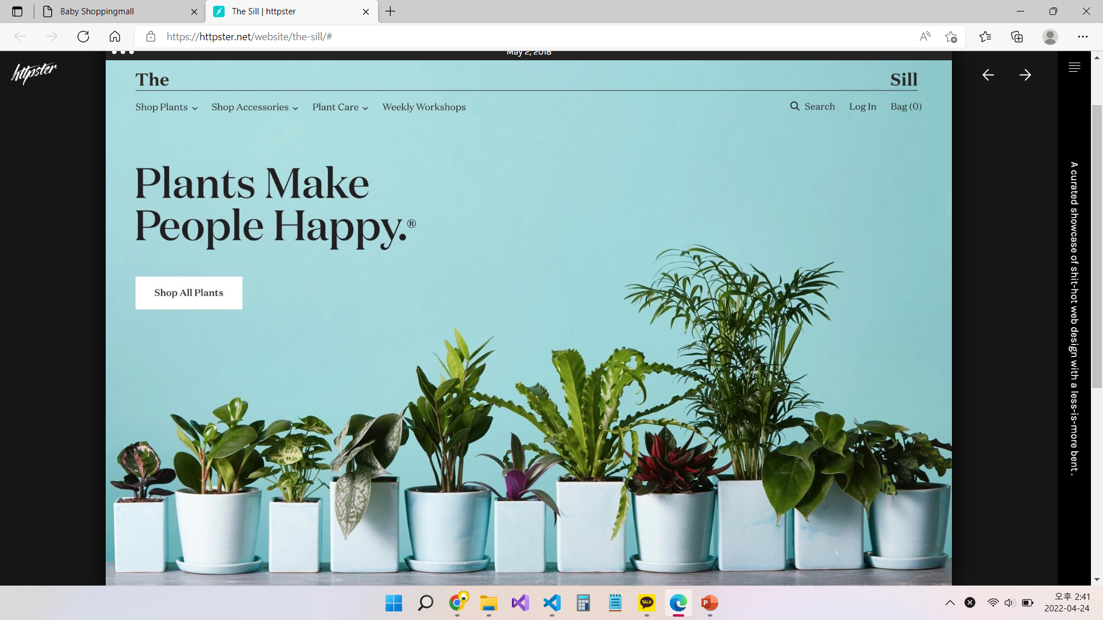Expand the Plant Care dropdown
This screenshot has width=1103, height=620.
[x=340, y=107]
